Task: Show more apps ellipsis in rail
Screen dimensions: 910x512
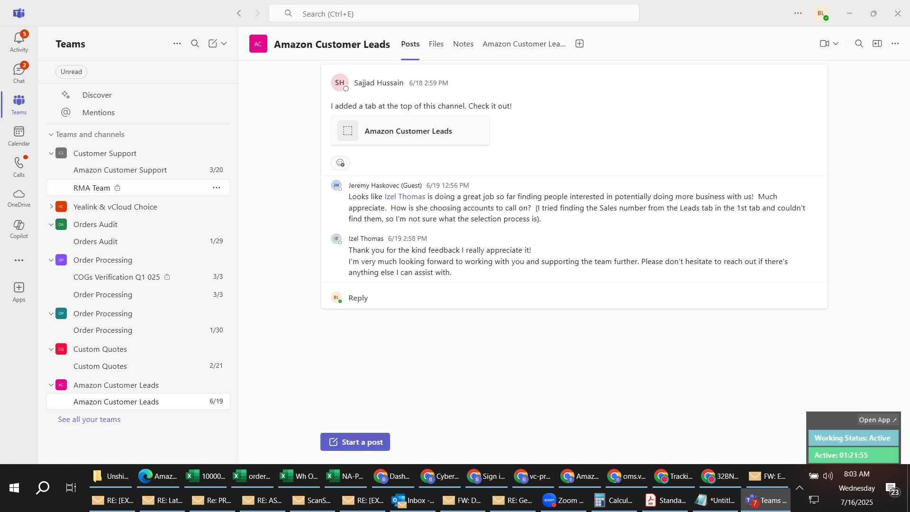Action: [x=19, y=260]
